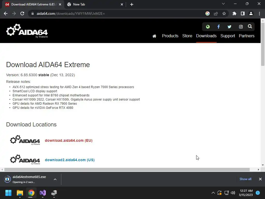
Task: Close the downloads bar
Action: pyautogui.click(x=260, y=179)
